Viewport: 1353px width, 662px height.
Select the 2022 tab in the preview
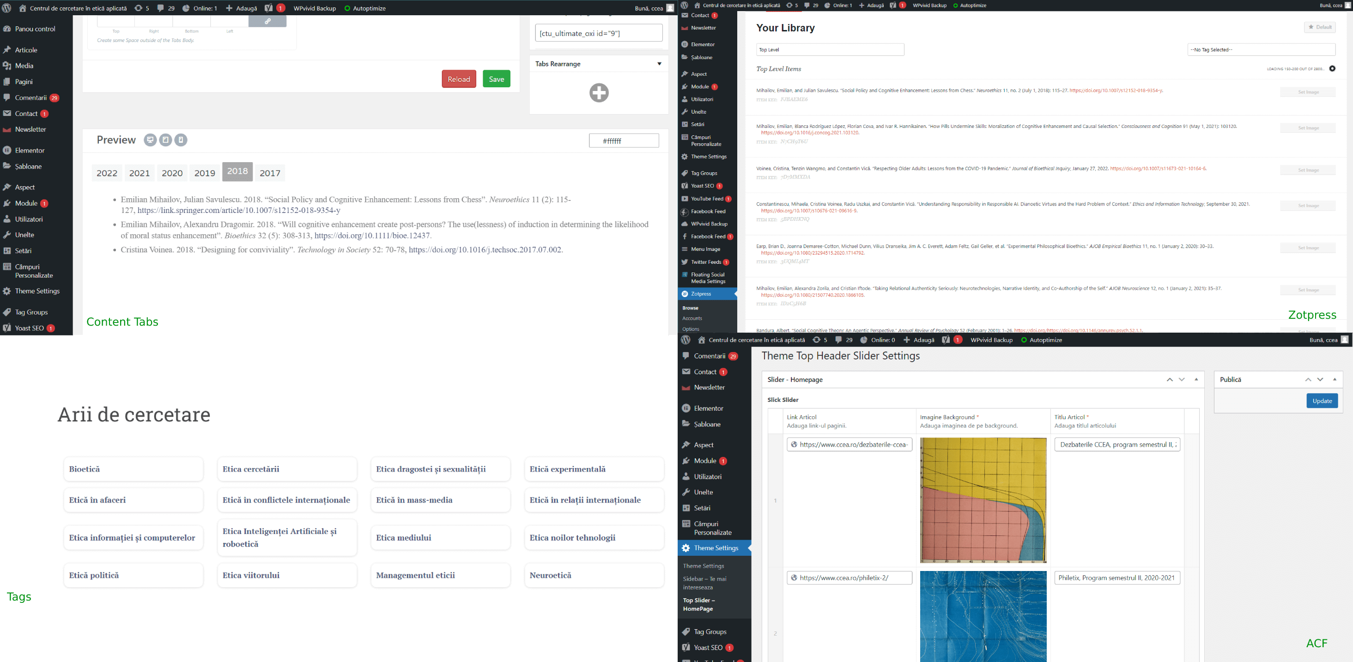click(x=107, y=173)
